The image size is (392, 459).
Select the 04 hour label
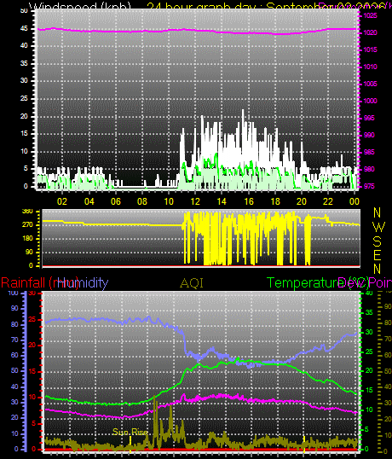(89, 201)
